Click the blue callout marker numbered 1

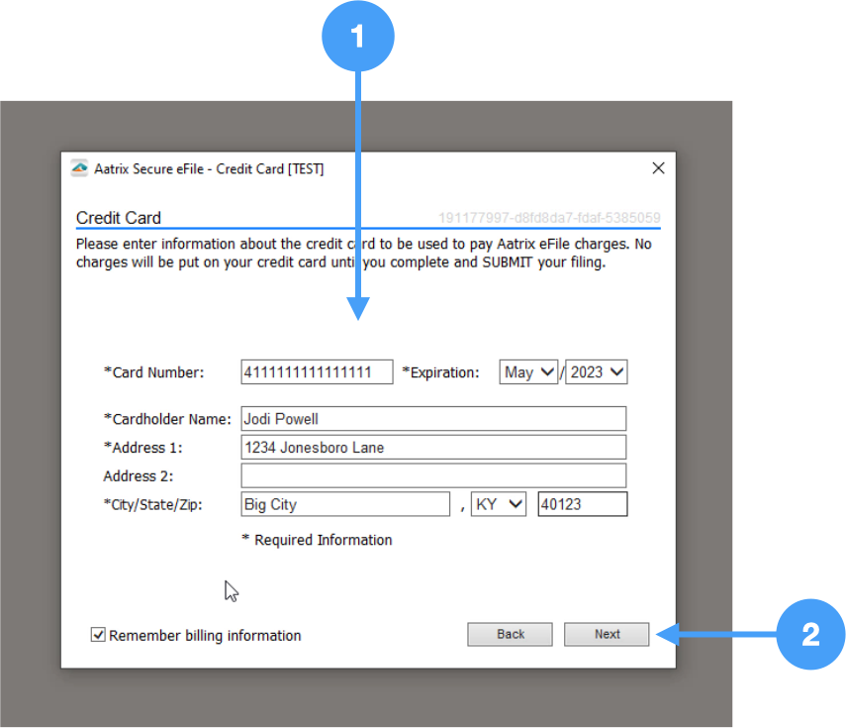pyautogui.click(x=358, y=38)
